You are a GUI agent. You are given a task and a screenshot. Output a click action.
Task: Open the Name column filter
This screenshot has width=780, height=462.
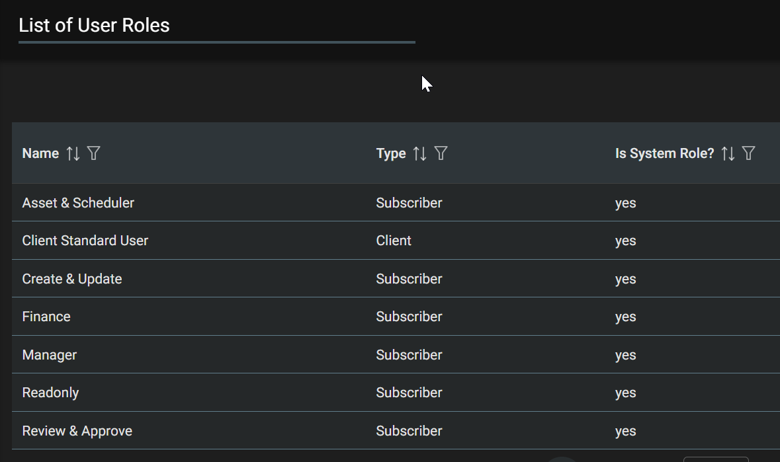click(93, 153)
